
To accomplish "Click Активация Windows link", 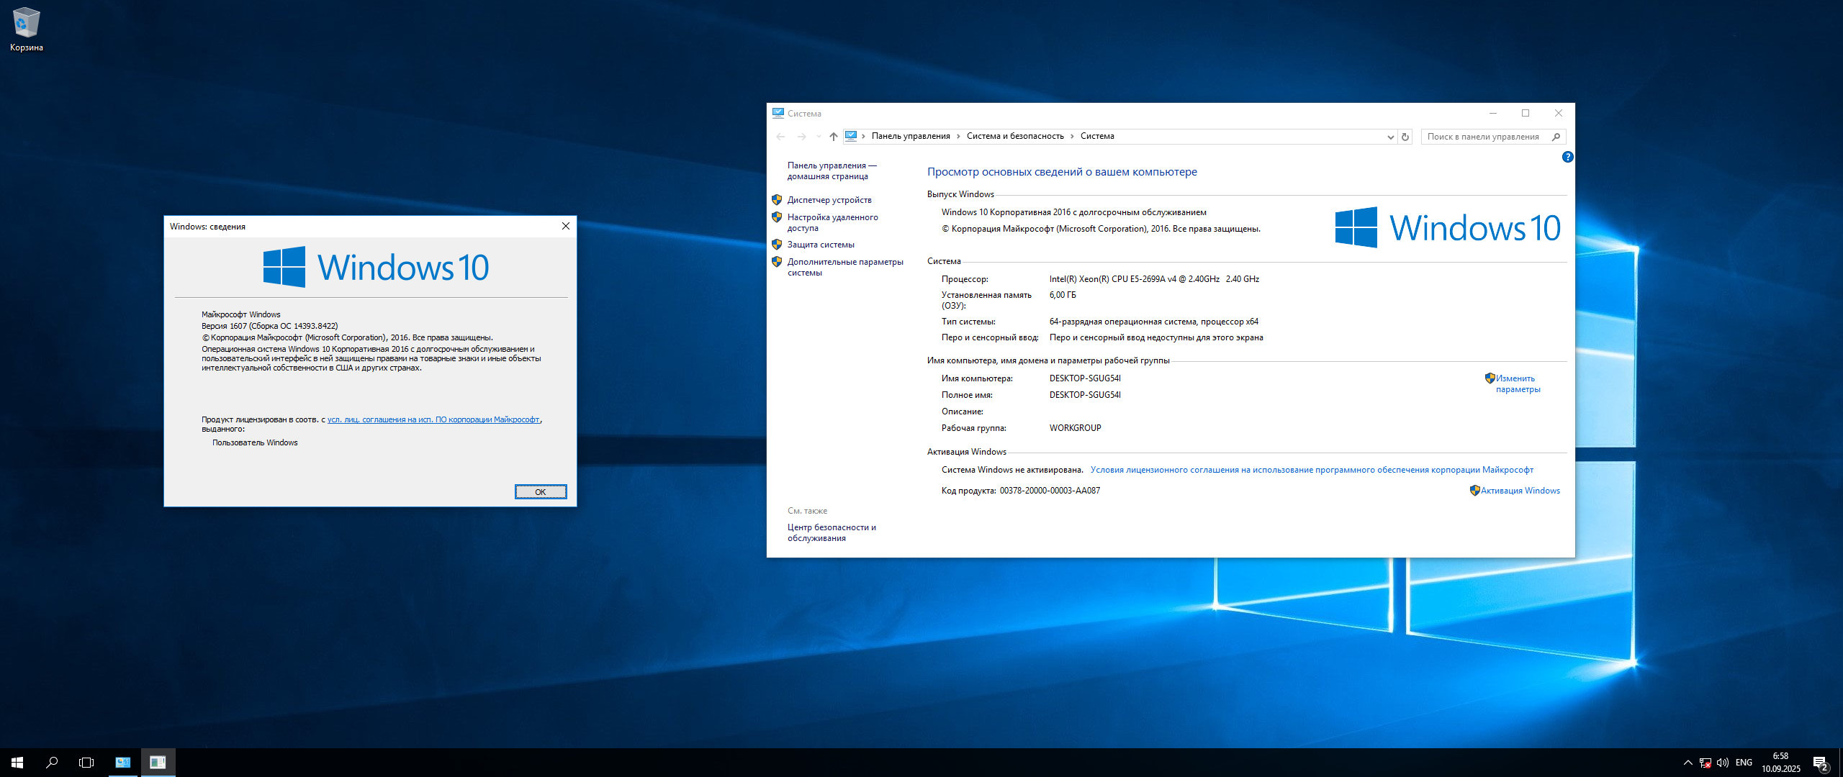I will point(1520,491).
